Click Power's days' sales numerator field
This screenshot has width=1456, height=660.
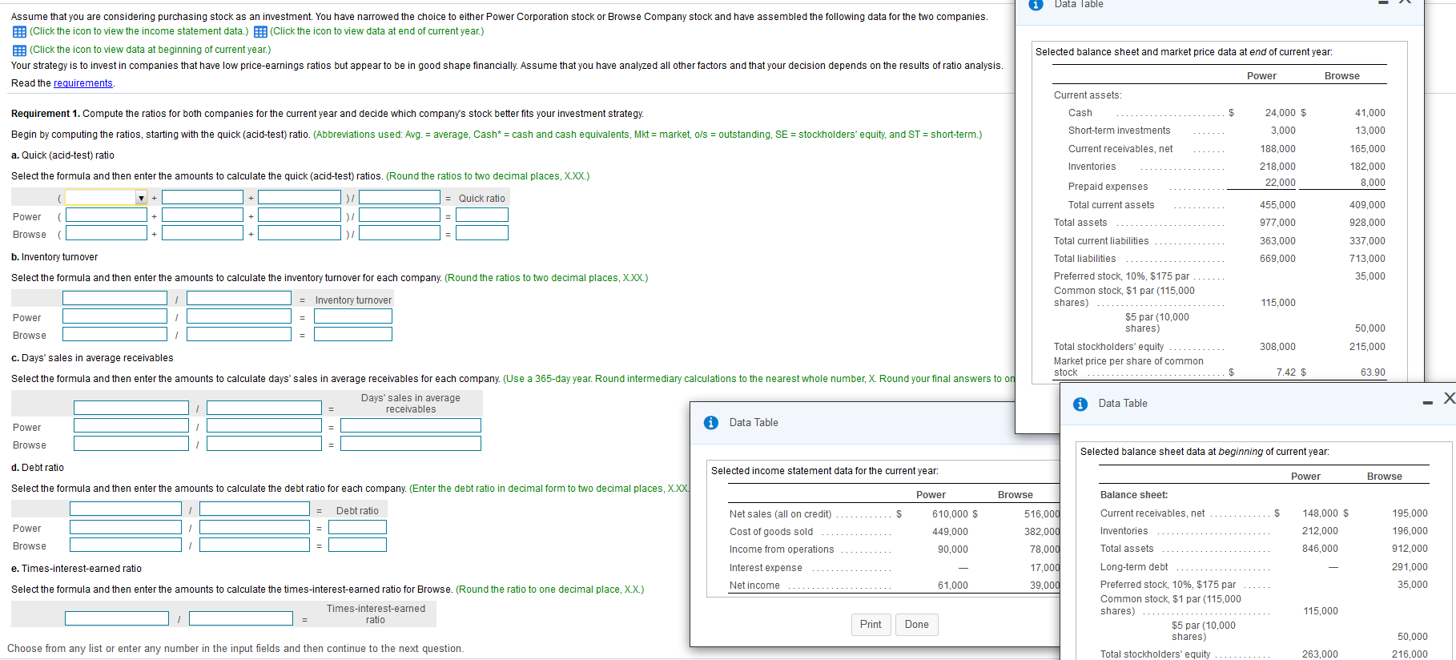pyautogui.click(x=131, y=425)
